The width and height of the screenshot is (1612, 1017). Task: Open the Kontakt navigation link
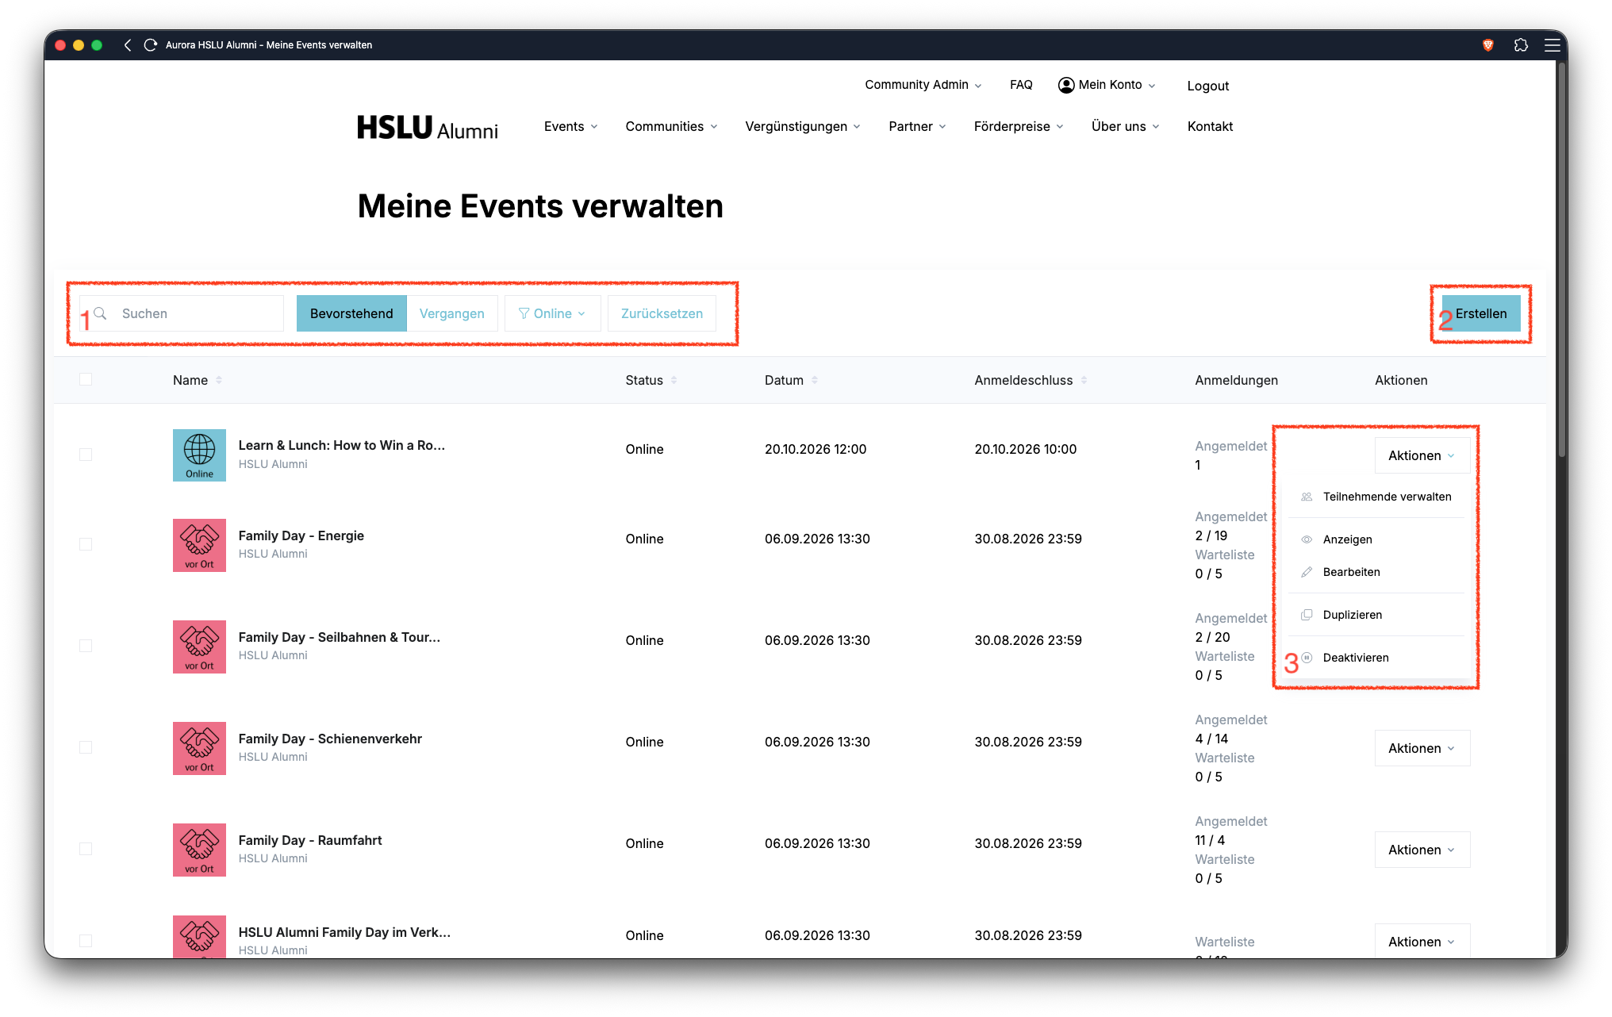[x=1210, y=127]
